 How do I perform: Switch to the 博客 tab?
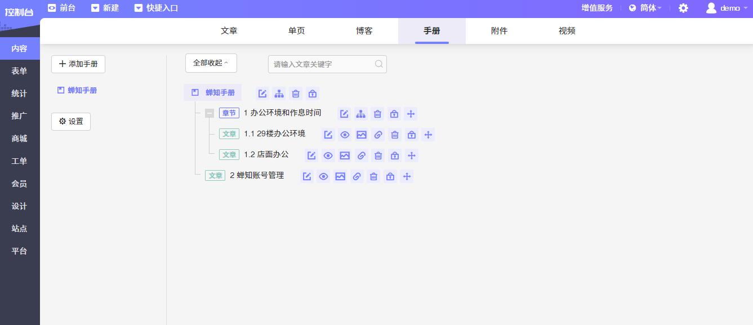pos(364,31)
